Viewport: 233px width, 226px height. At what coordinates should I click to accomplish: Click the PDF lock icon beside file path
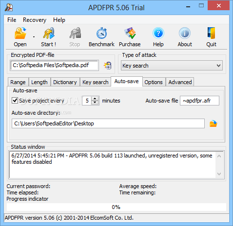pyautogui.click(x=108, y=66)
